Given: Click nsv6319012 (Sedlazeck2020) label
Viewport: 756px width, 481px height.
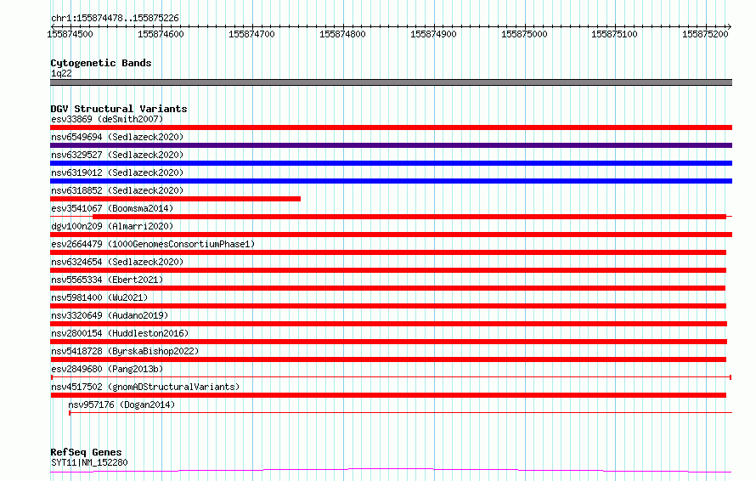Looking at the screenshot, I should (117, 173).
